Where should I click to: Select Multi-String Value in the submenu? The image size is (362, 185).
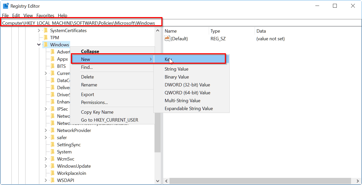[191, 101]
